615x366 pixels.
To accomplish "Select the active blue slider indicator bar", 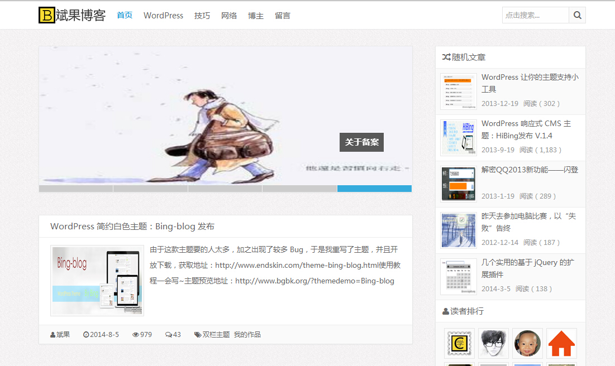I will [375, 189].
